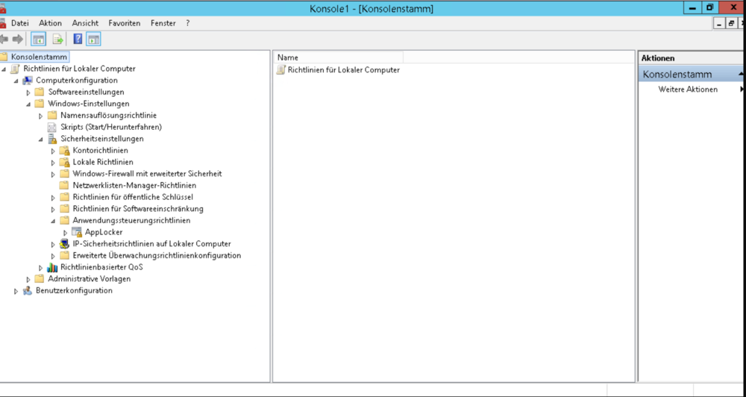
Task: Open the Ansicht menu
Action: pos(85,23)
